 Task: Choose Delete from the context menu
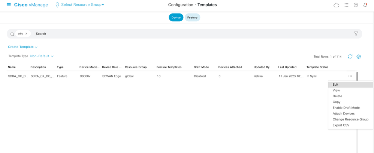click(x=350, y=96)
